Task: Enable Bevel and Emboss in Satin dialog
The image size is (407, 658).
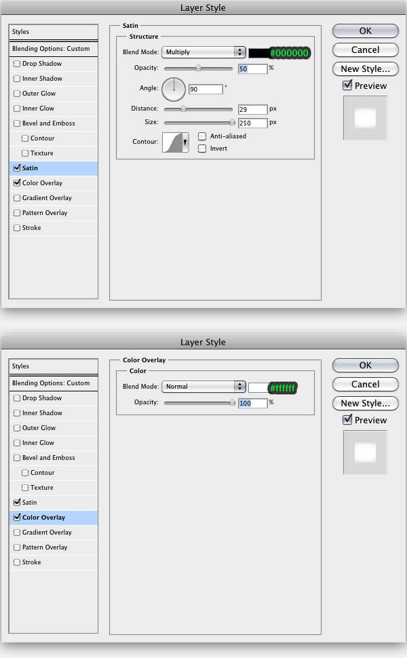Action: (x=17, y=123)
